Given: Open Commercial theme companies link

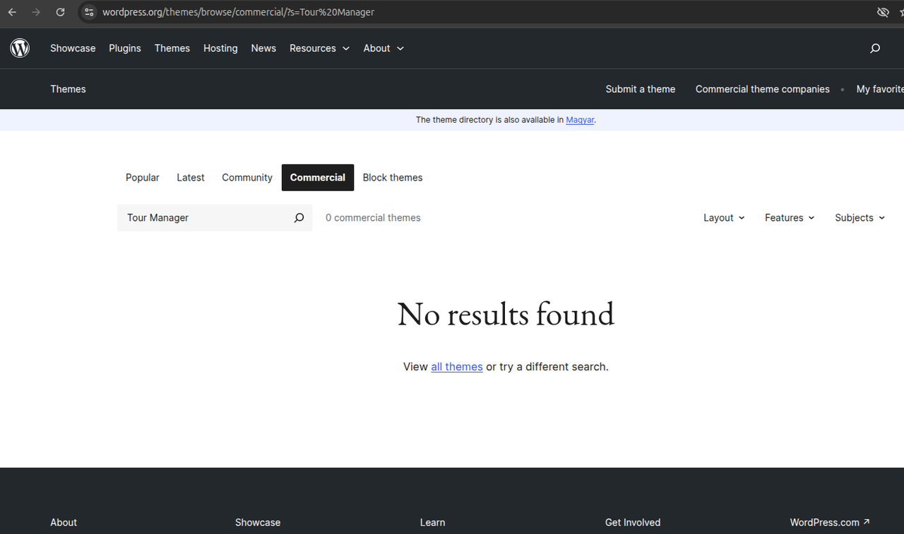Looking at the screenshot, I should (763, 89).
